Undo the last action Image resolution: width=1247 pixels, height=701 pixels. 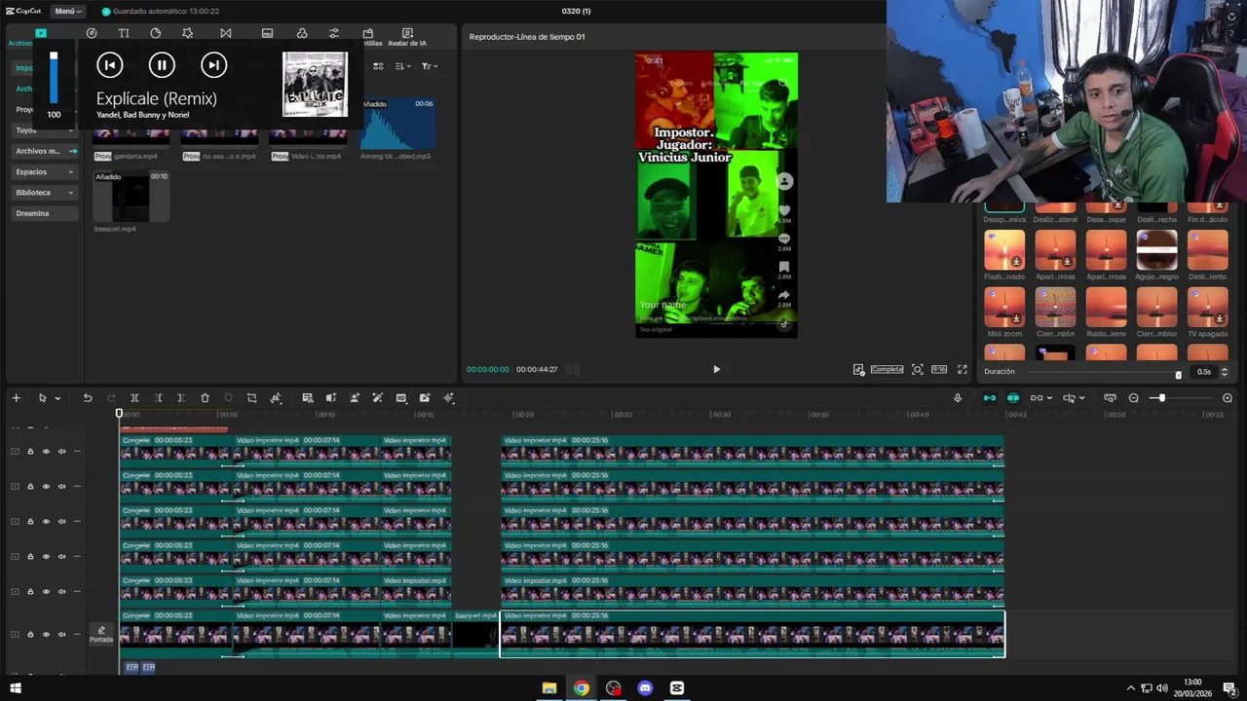coord(87,398)
